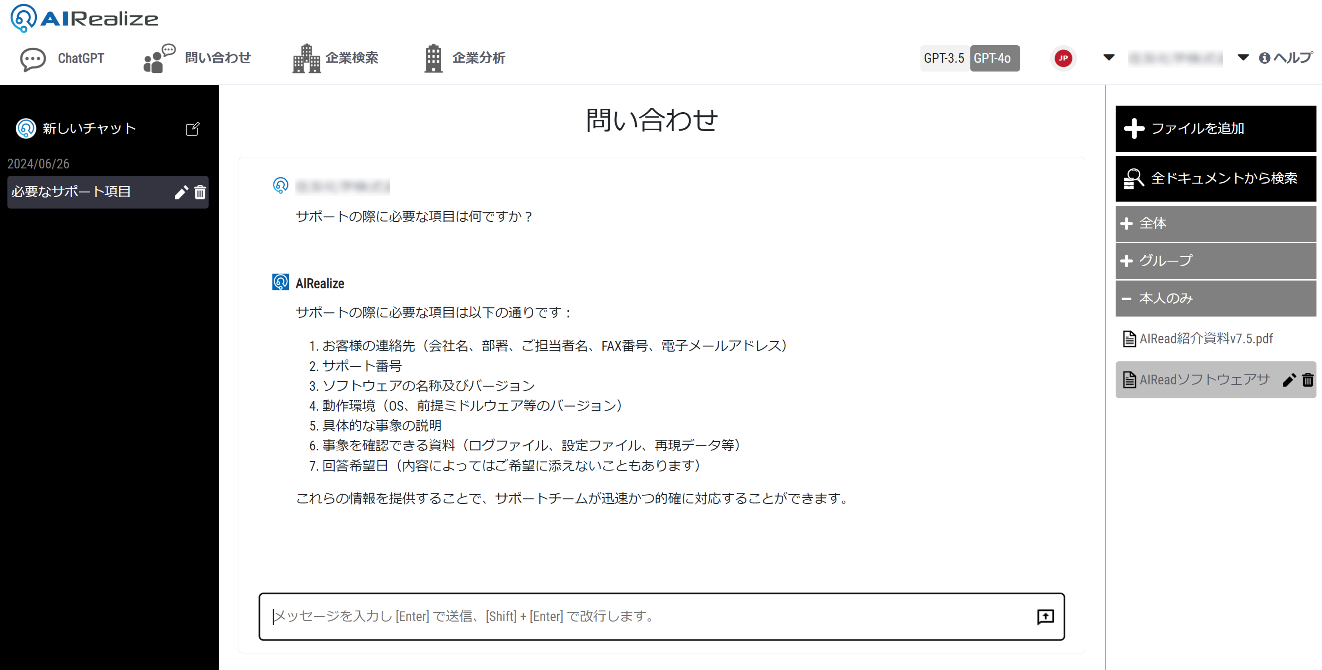The height and width of the screenshot is (670, 1322).
Task: Click the JP user avatar icon
Action: click(1063, 58)
